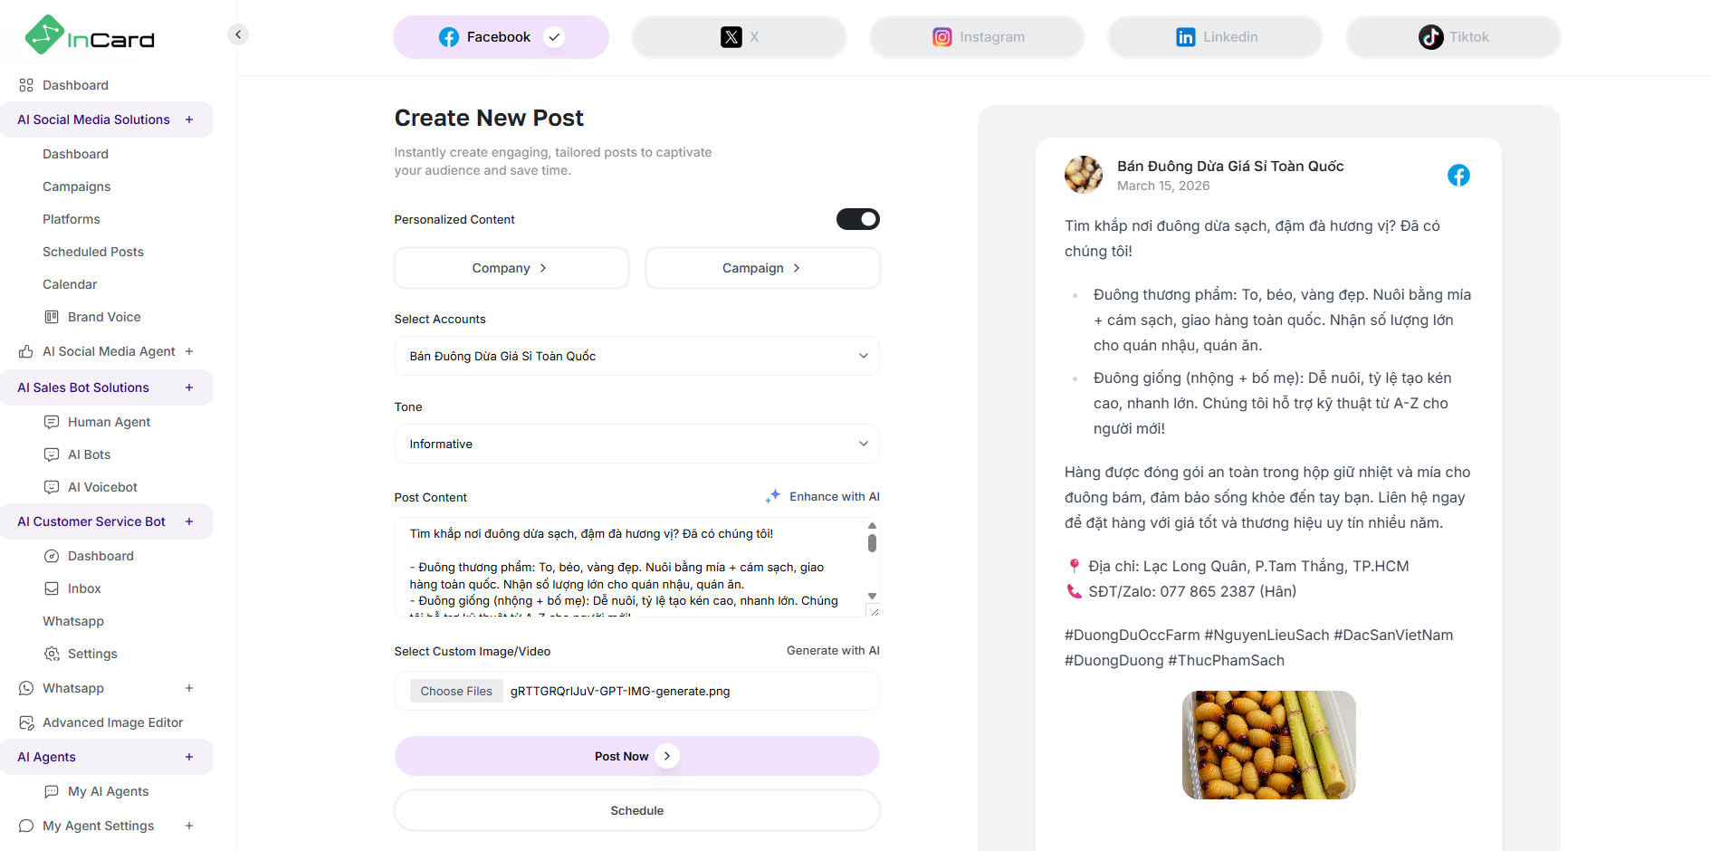Screen dimensions: 1711x851
Task: Open the Advanced Image Editor
Action: pos(112,722)
